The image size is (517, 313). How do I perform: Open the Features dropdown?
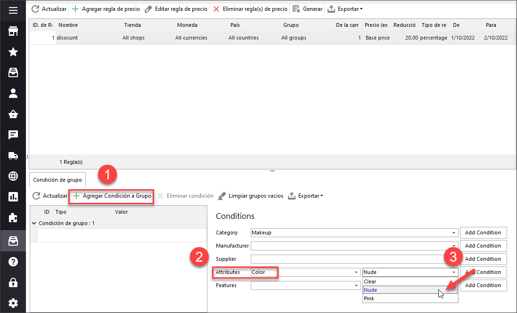click(305, 285)
